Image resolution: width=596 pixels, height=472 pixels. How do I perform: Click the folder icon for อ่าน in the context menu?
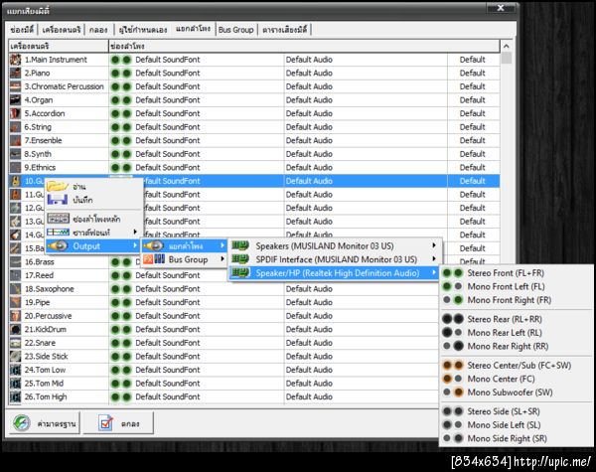[x=58, y=186]
